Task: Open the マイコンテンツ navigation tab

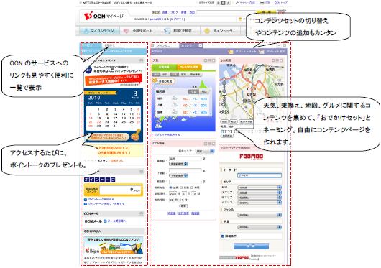Action: pyautogui.click(x=99, y=31)
